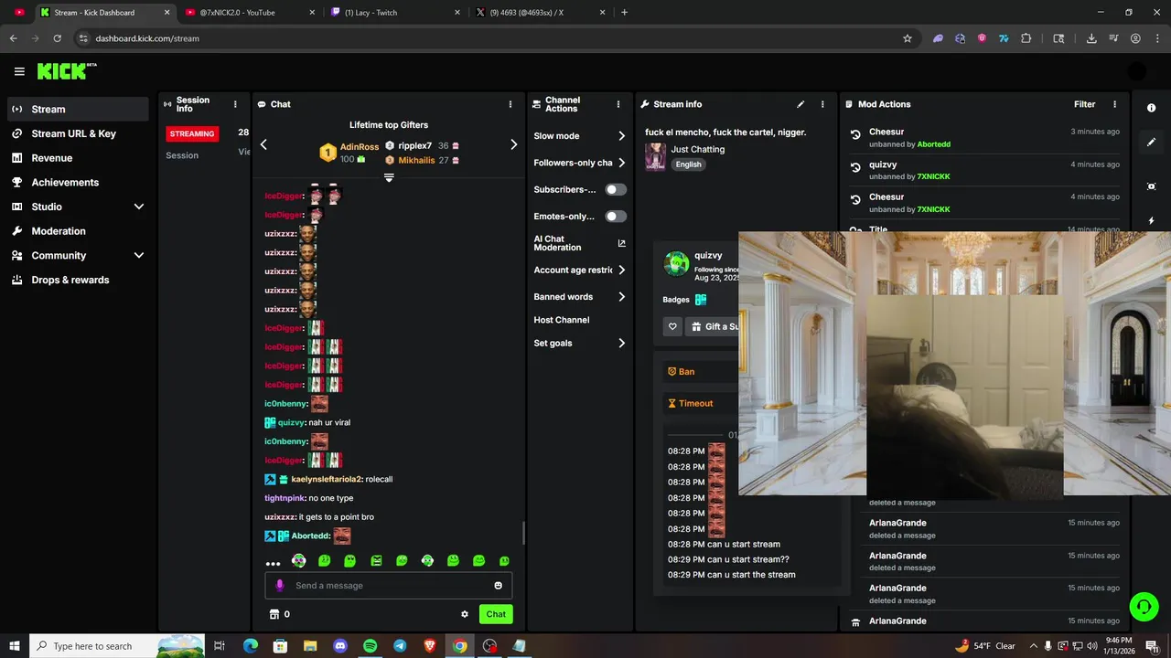Click undo icon for first Cheesur unbanned entry
This screenshot has height=658, width=1171.
[855, 135]
